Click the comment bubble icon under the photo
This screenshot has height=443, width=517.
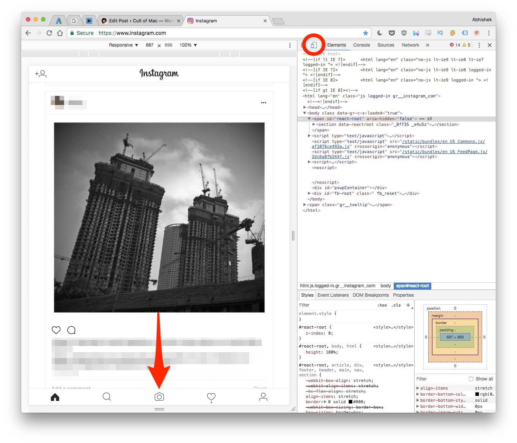(x=71, y=330)
